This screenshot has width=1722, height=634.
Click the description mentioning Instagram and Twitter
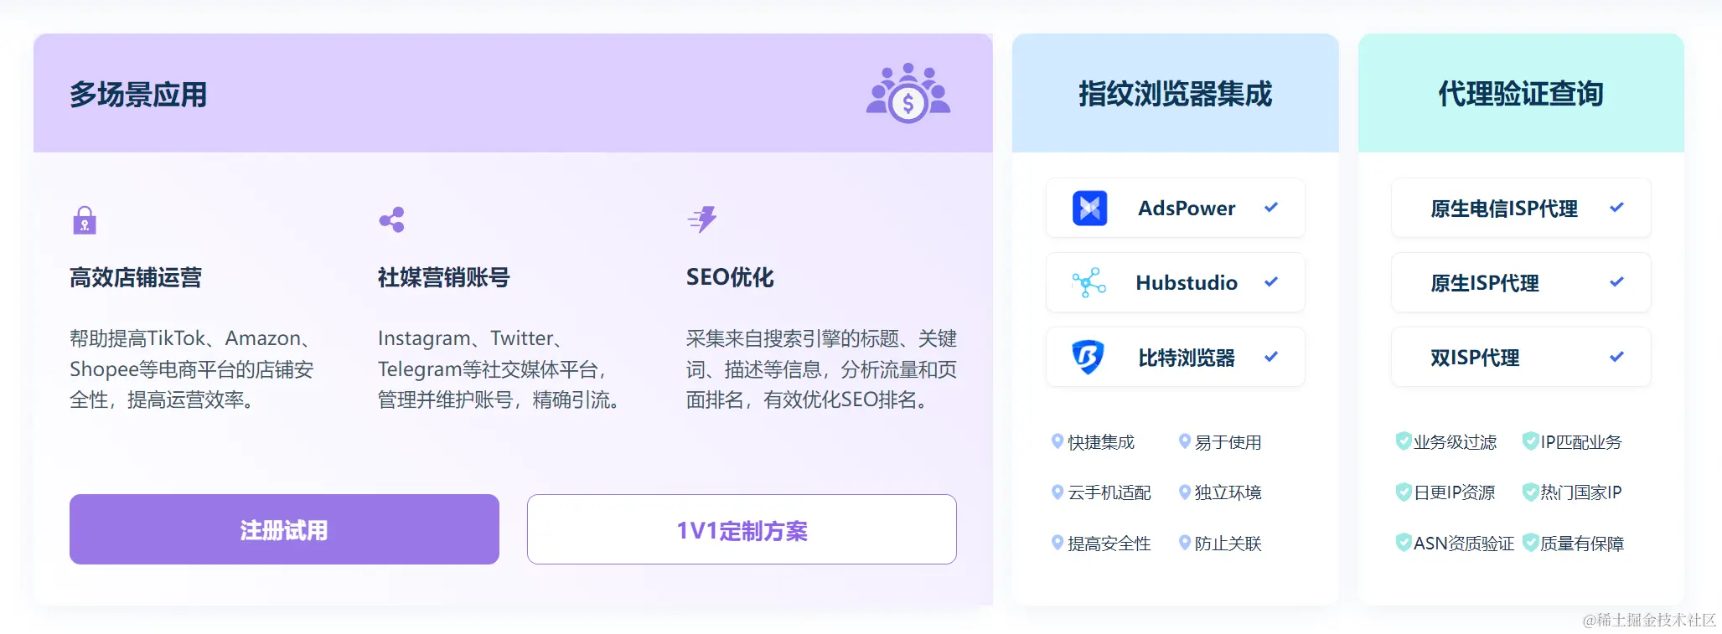click(499, 369)
